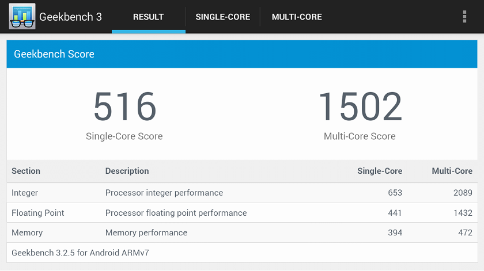The height and width of the screenshot is (271, 484).
Task: Click the Multi-Core Score label
Action: (360, 136)
